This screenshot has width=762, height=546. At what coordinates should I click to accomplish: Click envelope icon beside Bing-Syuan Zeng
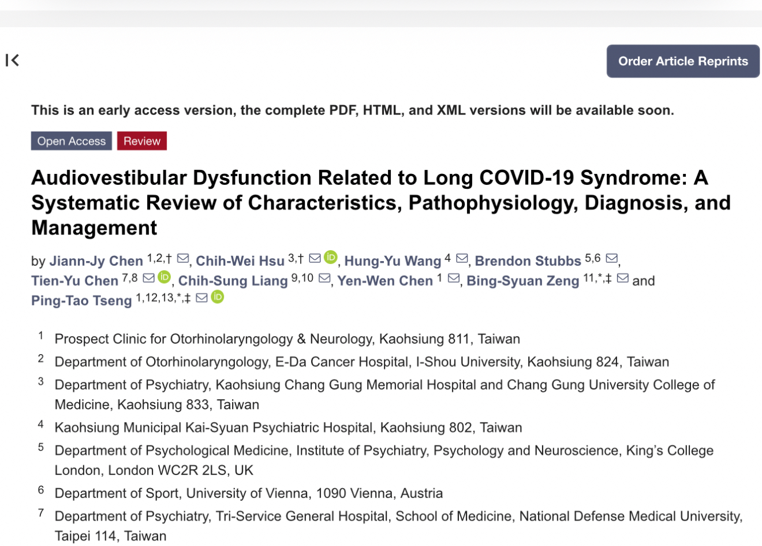(622, 278)
